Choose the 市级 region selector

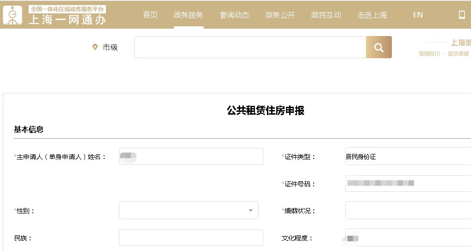tap(110, 47)
